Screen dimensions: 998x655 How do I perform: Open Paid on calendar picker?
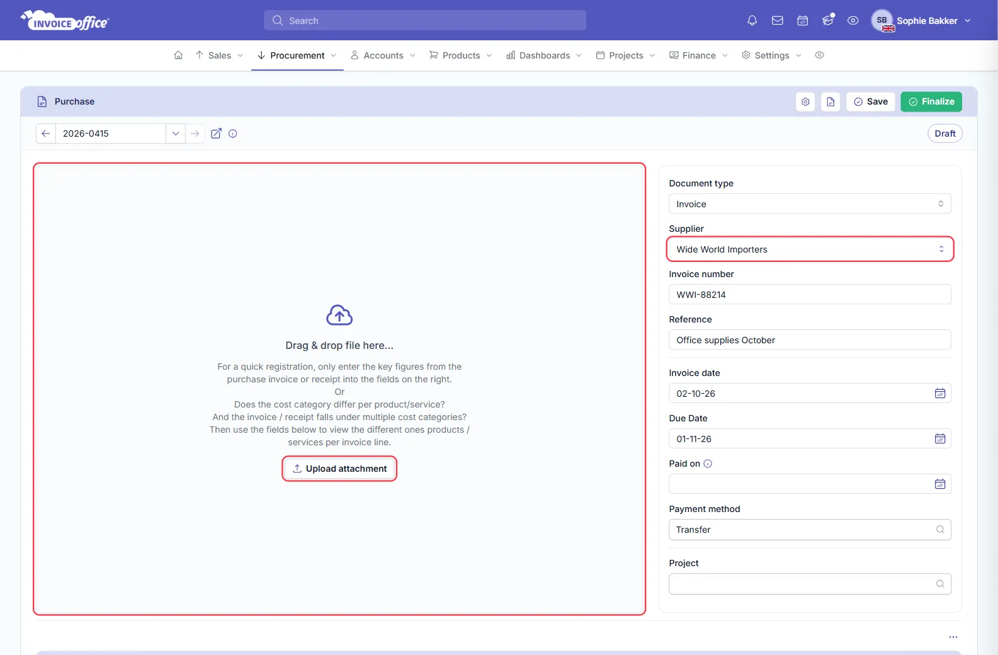[x=939, y=484]
